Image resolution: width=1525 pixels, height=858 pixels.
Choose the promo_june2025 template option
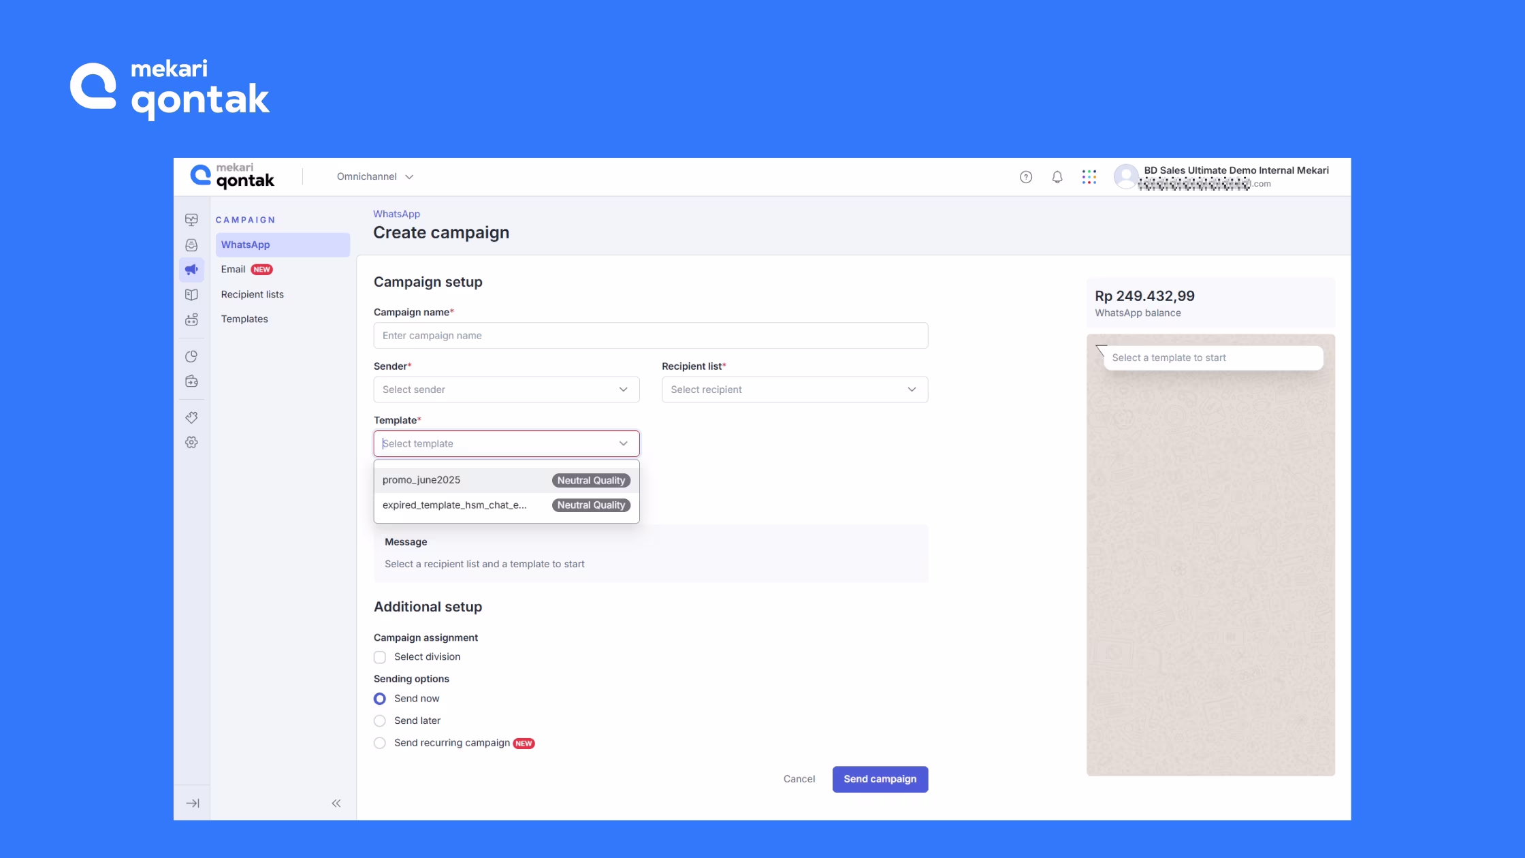(507, 480)
